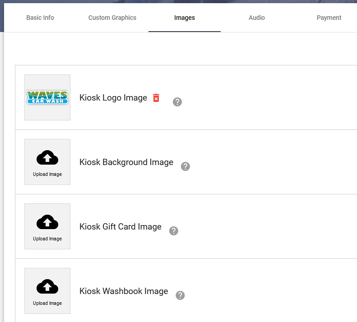Show help for Kiosk Washbook Image
Image resolution: width=357 pixels, height=322 pixels.
[x=180, y=295]
